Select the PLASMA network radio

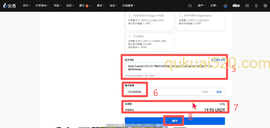pyautogui.click(x=130, y=36)
